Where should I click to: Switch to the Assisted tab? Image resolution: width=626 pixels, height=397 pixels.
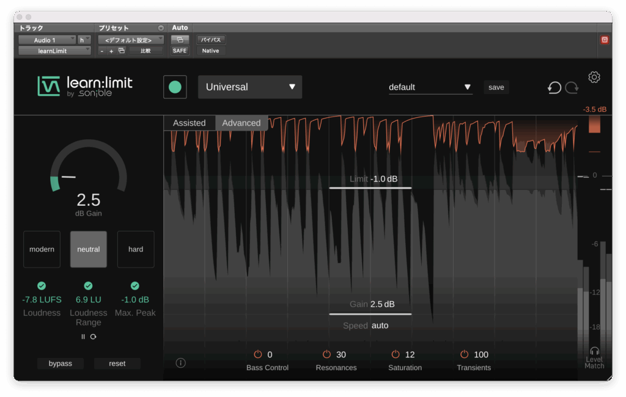(x=190, y=123)
